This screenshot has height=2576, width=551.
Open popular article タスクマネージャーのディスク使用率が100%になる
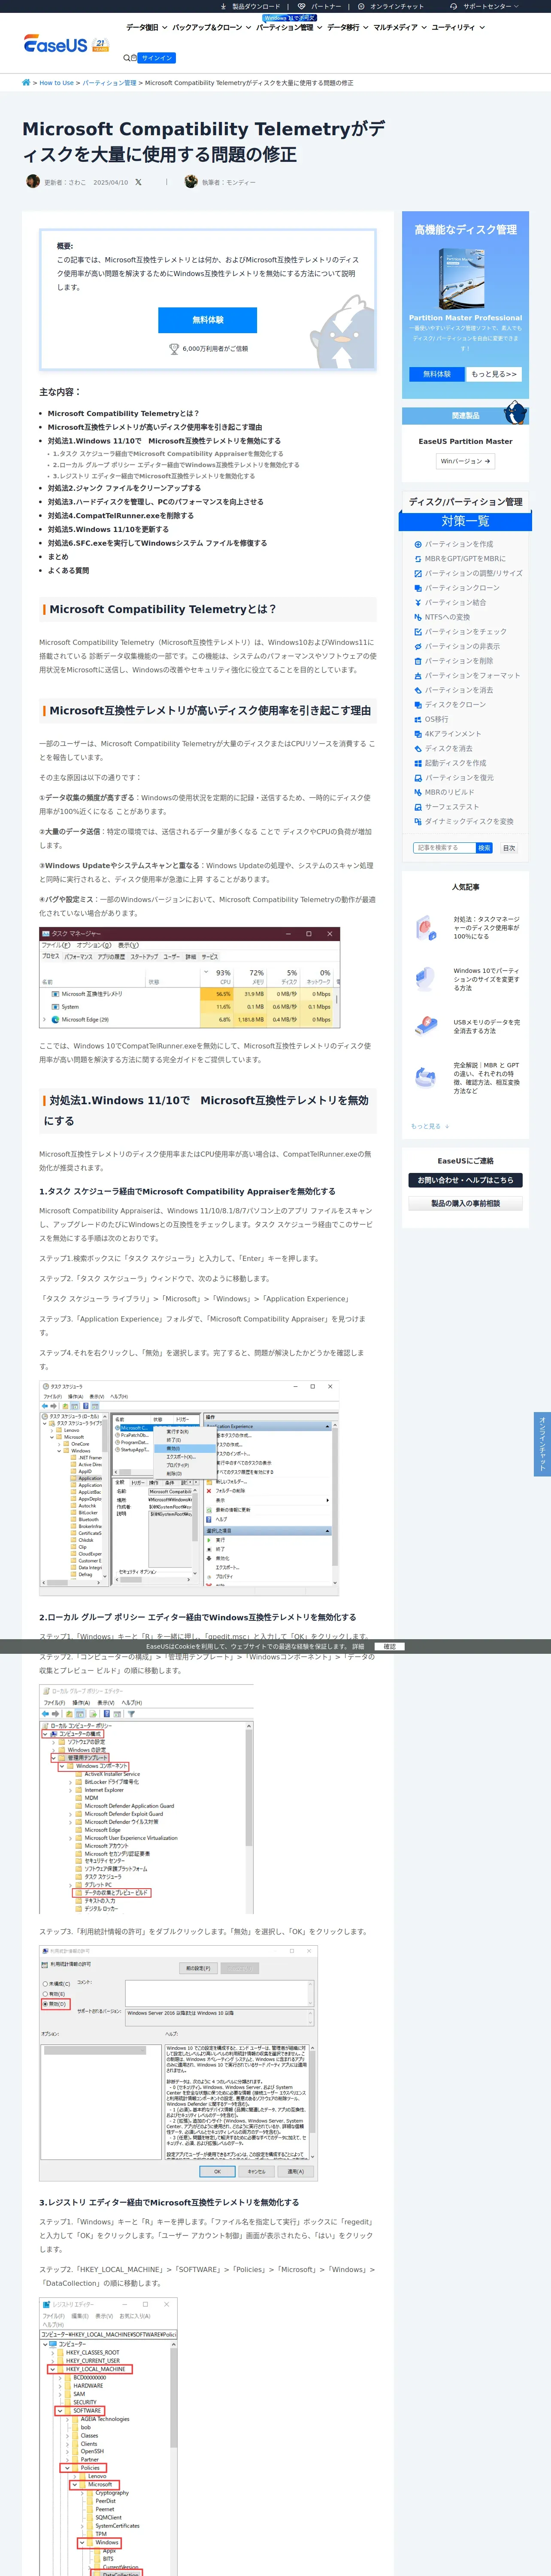click(x=486, y=928)
